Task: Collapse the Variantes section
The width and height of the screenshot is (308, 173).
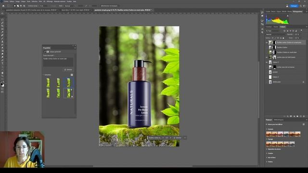Action: [43, 75]
